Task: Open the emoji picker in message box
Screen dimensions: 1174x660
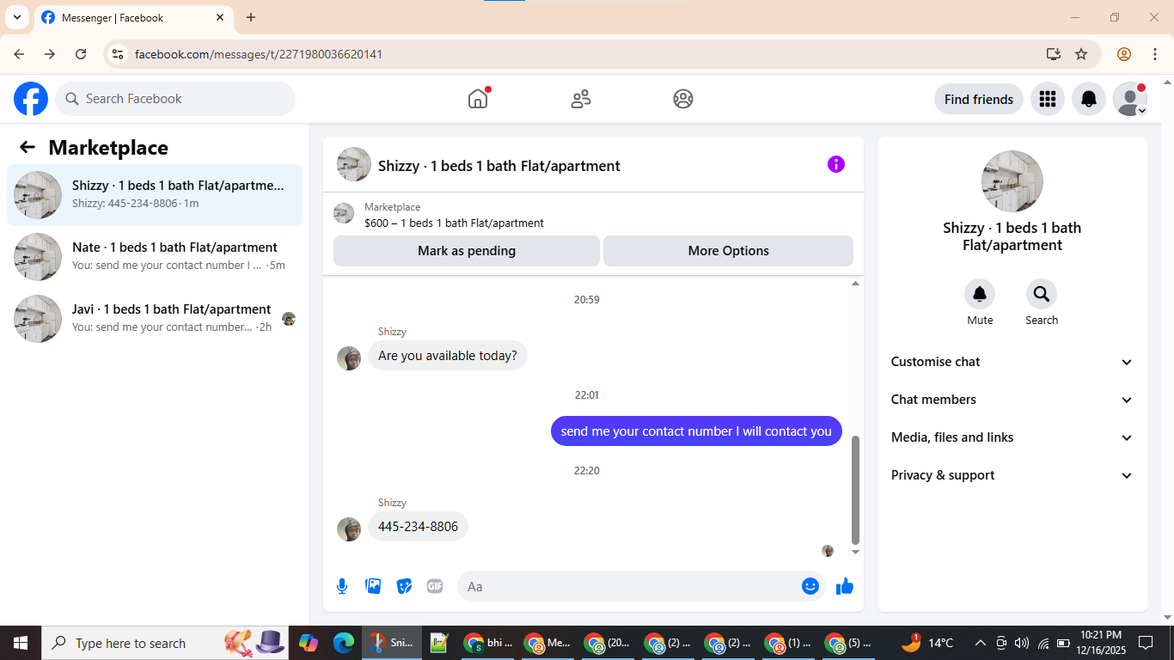Action: click(810, 586)
